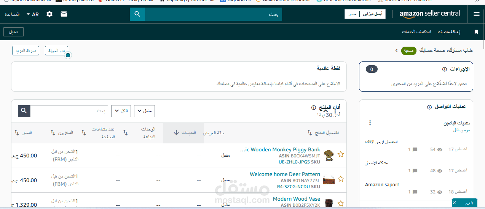Open the store and marketplace switcher (مصر)
The image size is (485, 209).
coord(365,14)
